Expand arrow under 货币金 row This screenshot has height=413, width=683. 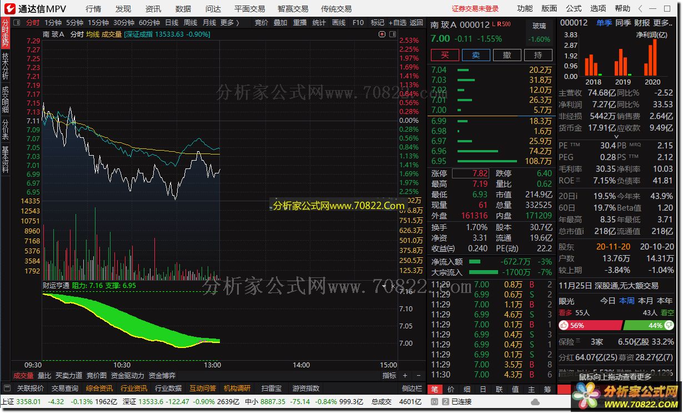(x=615, y=136)
